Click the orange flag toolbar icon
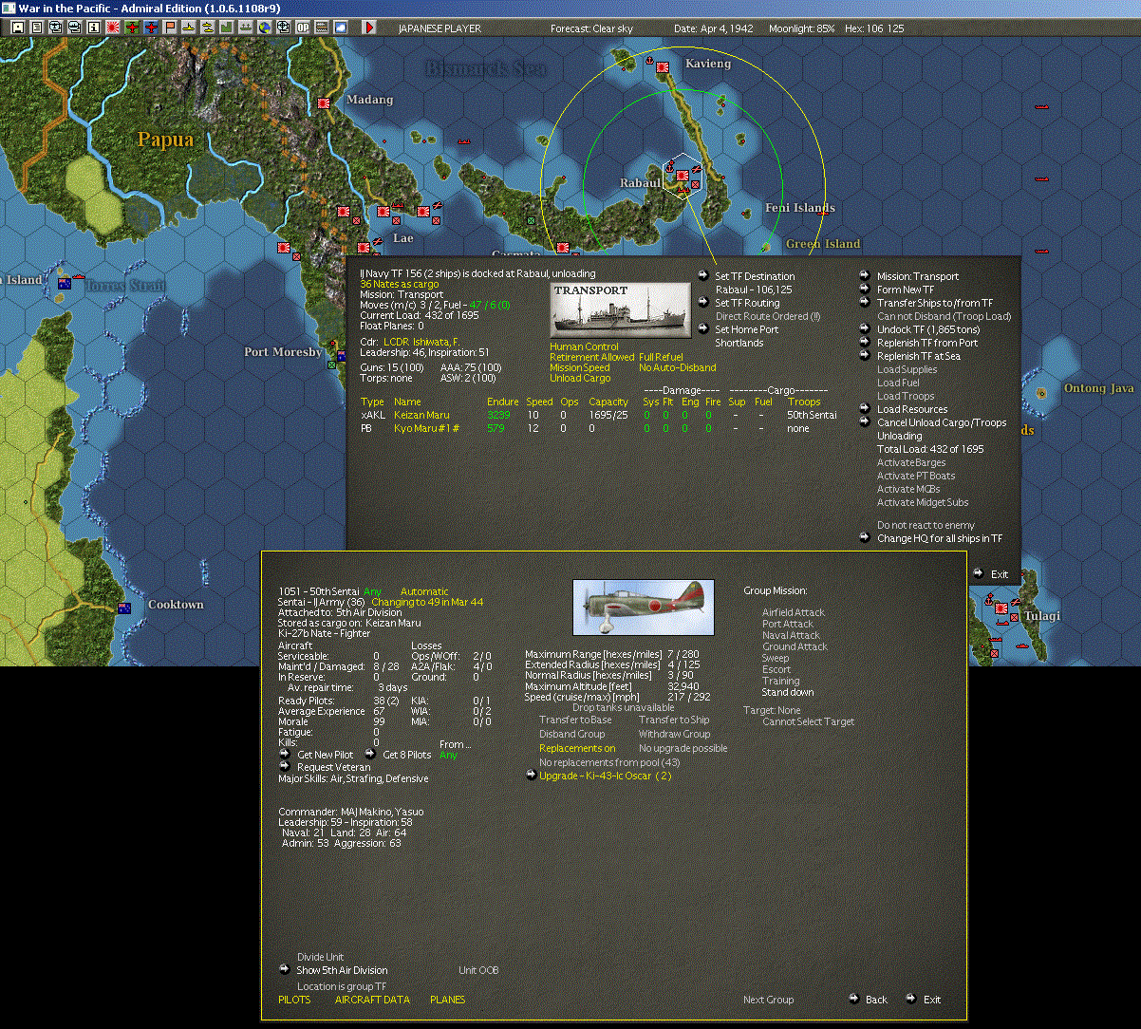Screen dimensions: 1141x1029 (170, 28)
